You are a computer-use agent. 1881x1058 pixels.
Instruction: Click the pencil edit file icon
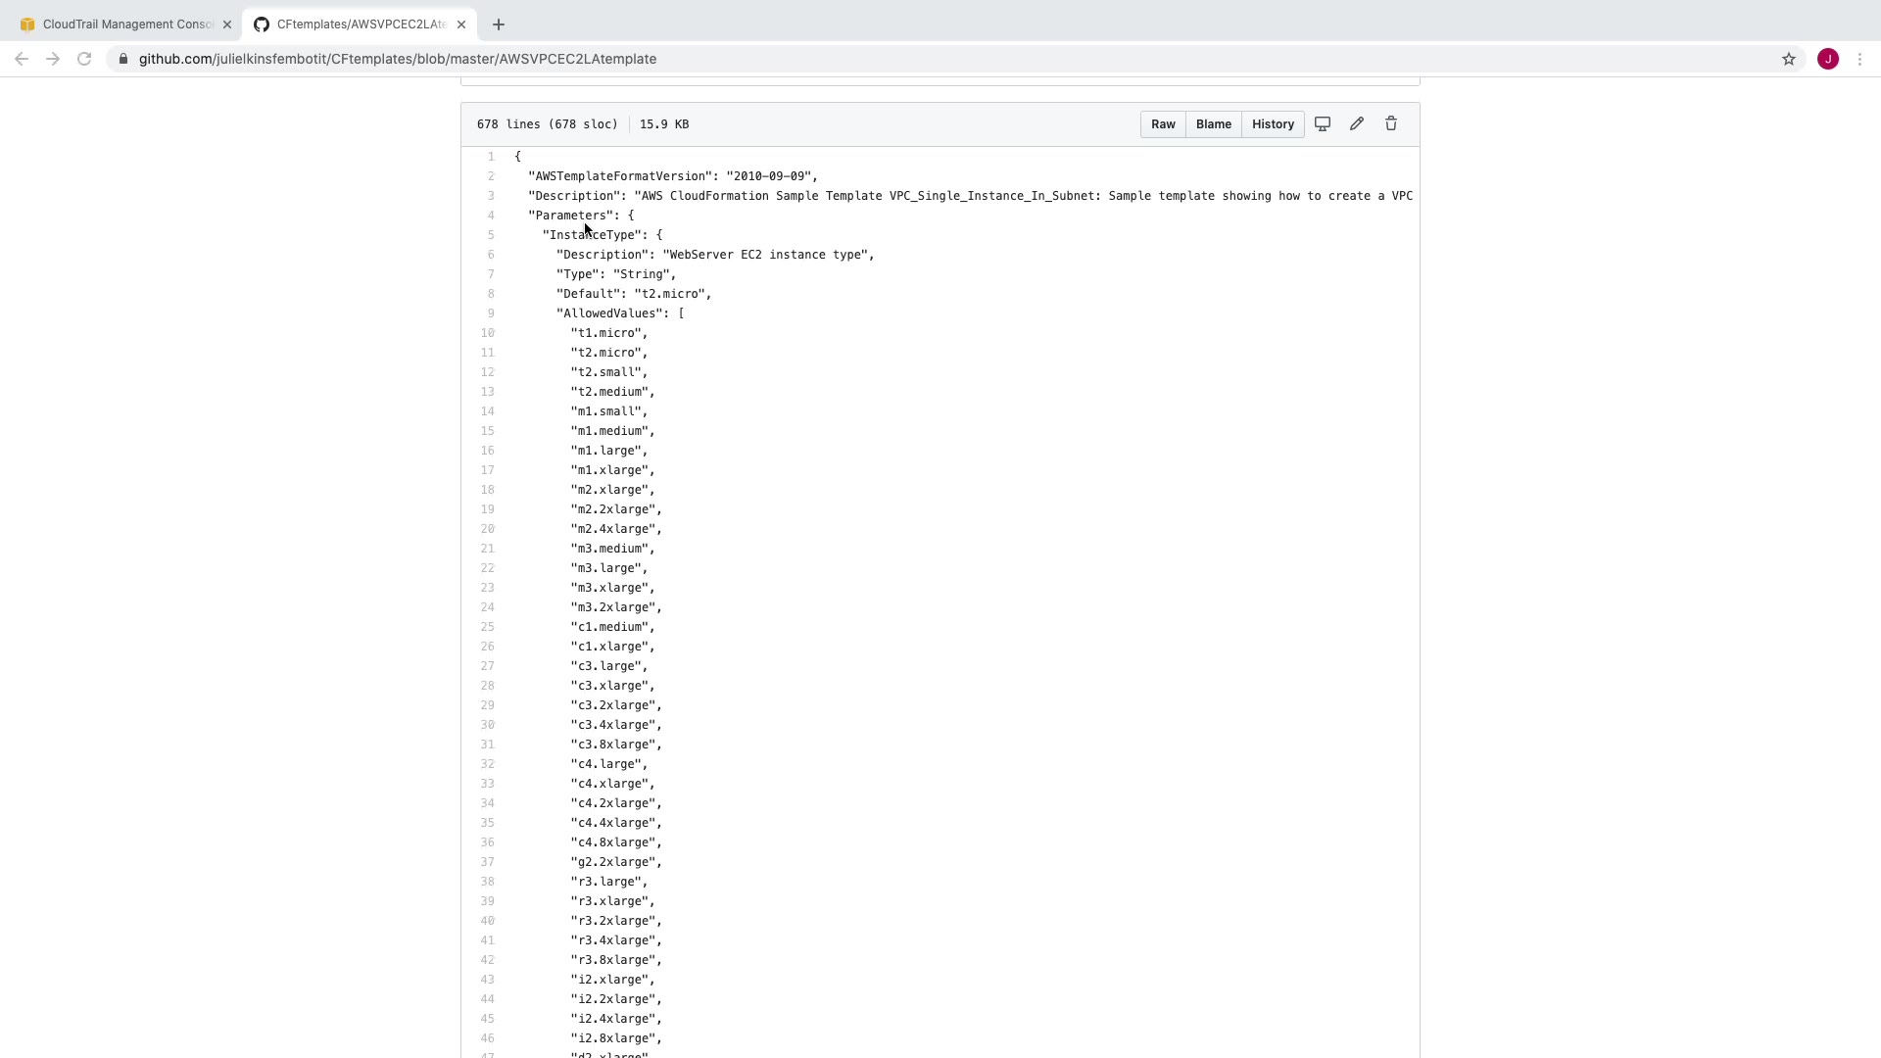coord(1356,124)
